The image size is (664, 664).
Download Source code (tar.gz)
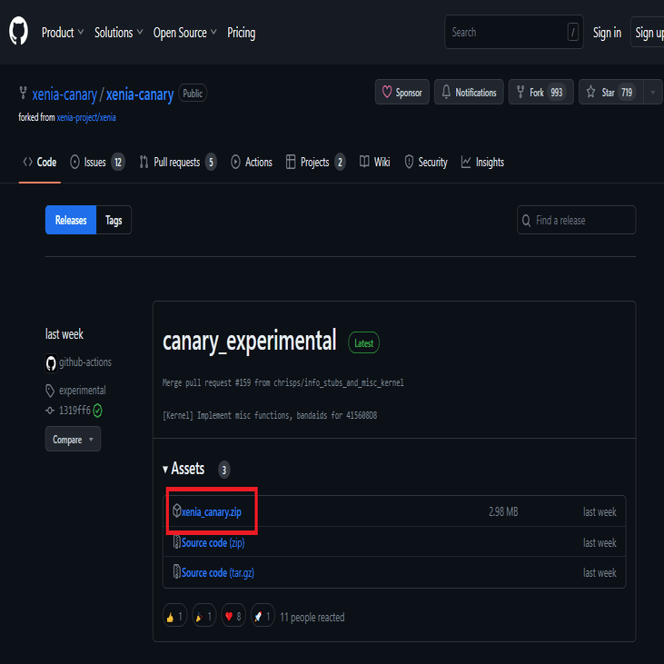click(218, 573)
